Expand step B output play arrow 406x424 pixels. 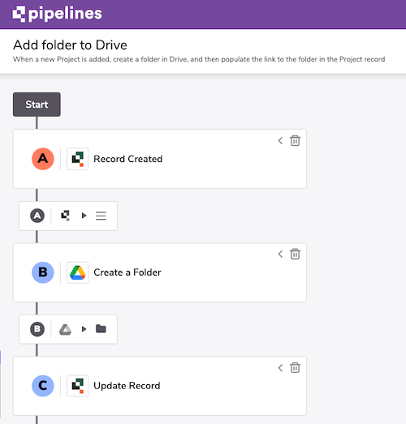point(84,329)
